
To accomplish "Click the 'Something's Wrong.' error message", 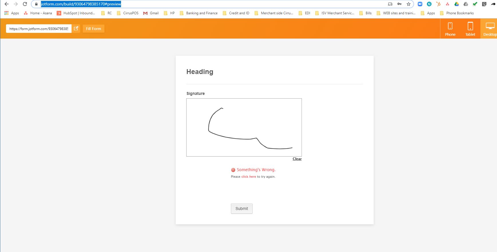I will (x=256, y=170).
